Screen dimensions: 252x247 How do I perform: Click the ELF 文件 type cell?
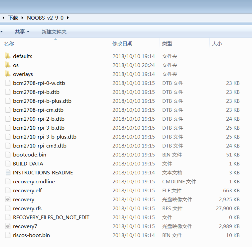click(172, 191)
